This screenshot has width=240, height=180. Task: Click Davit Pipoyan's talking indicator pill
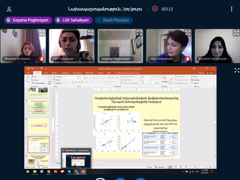click(x=114, y=20)
